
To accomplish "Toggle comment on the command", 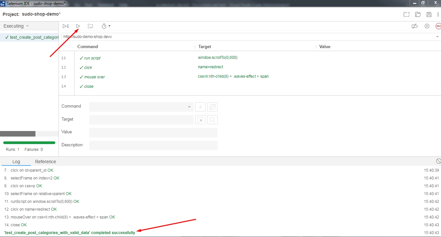I will [x=201, y=107].
